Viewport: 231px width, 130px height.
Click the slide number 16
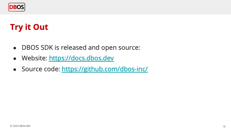pyautogui.click(x=224, y=126)
